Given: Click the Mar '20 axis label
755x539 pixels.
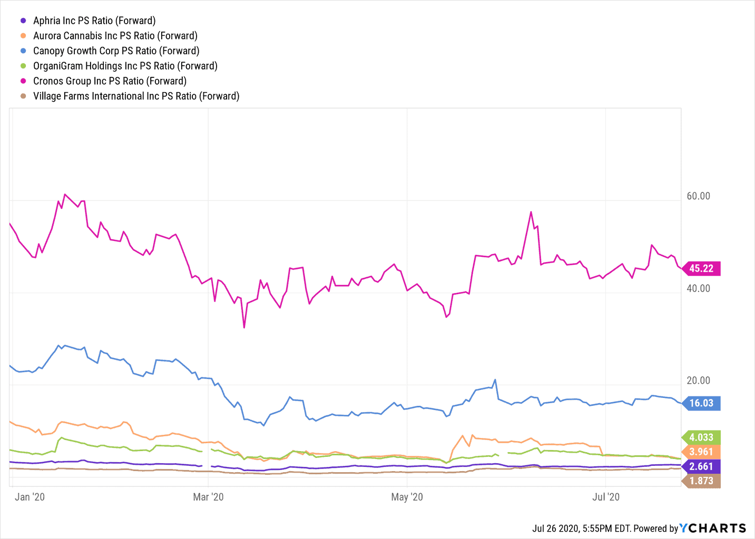Looking at the screenshot, I should point(208,497).
